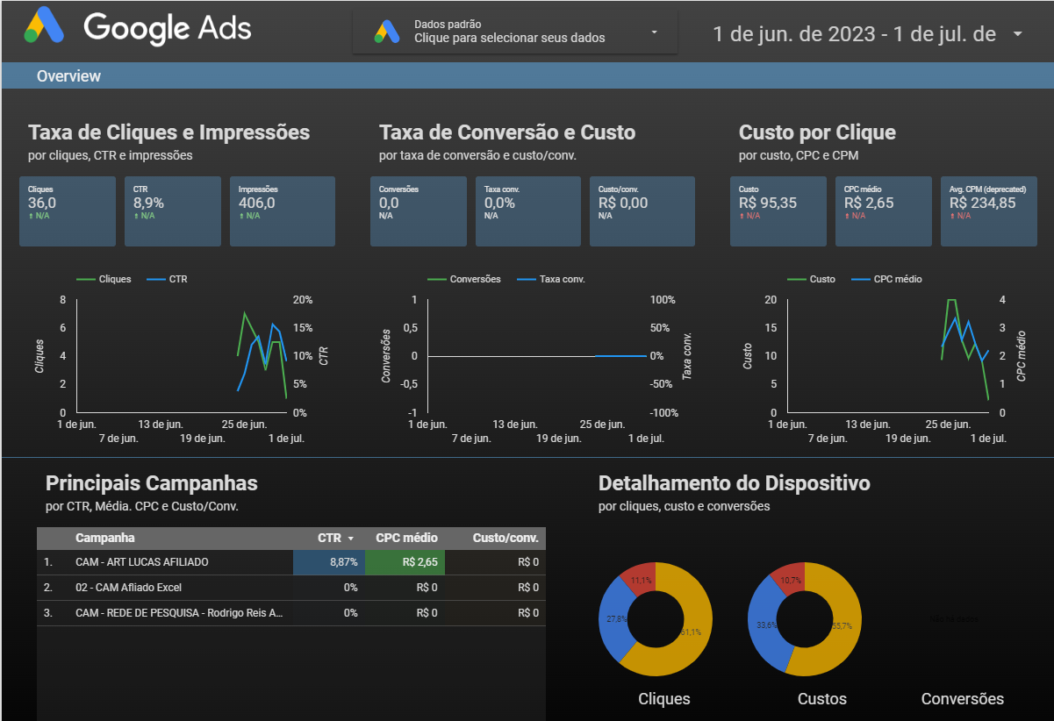Viewport: 1054px width, 721px height.
Task: Open the Dados padrão data selector dropdown
Action: 654,32
